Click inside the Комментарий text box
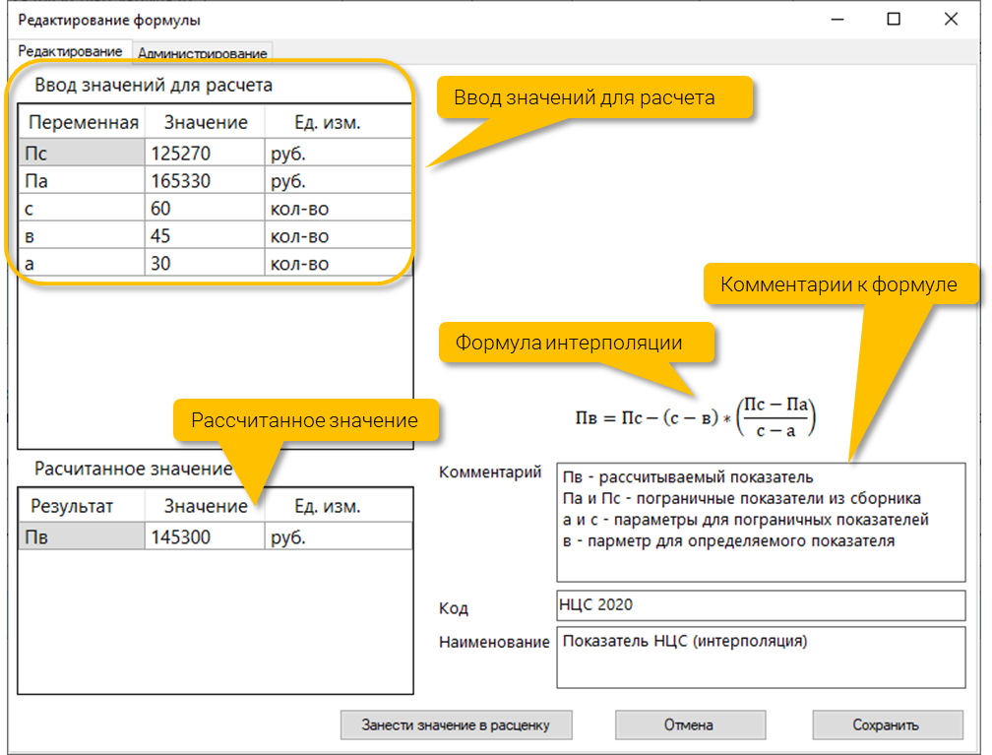 pyautogui.click(x=761, y=522)
